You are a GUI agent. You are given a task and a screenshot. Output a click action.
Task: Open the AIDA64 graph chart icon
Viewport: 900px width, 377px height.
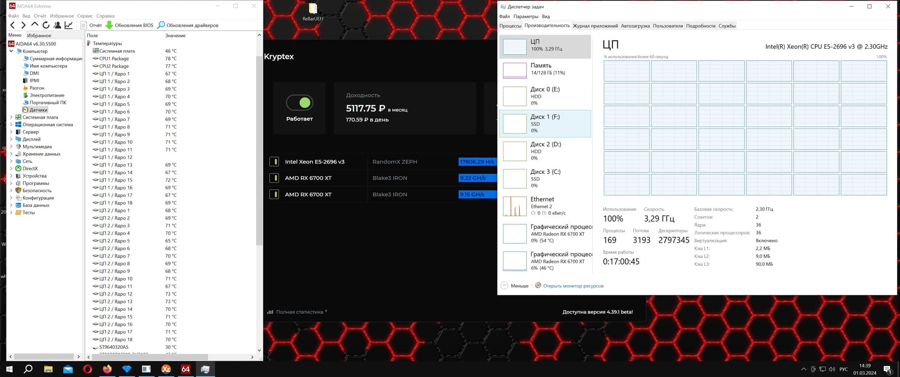(x=68, y=25)
